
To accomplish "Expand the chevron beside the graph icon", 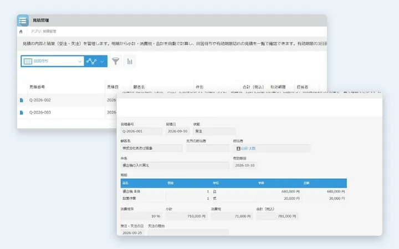I will [103, 61].
